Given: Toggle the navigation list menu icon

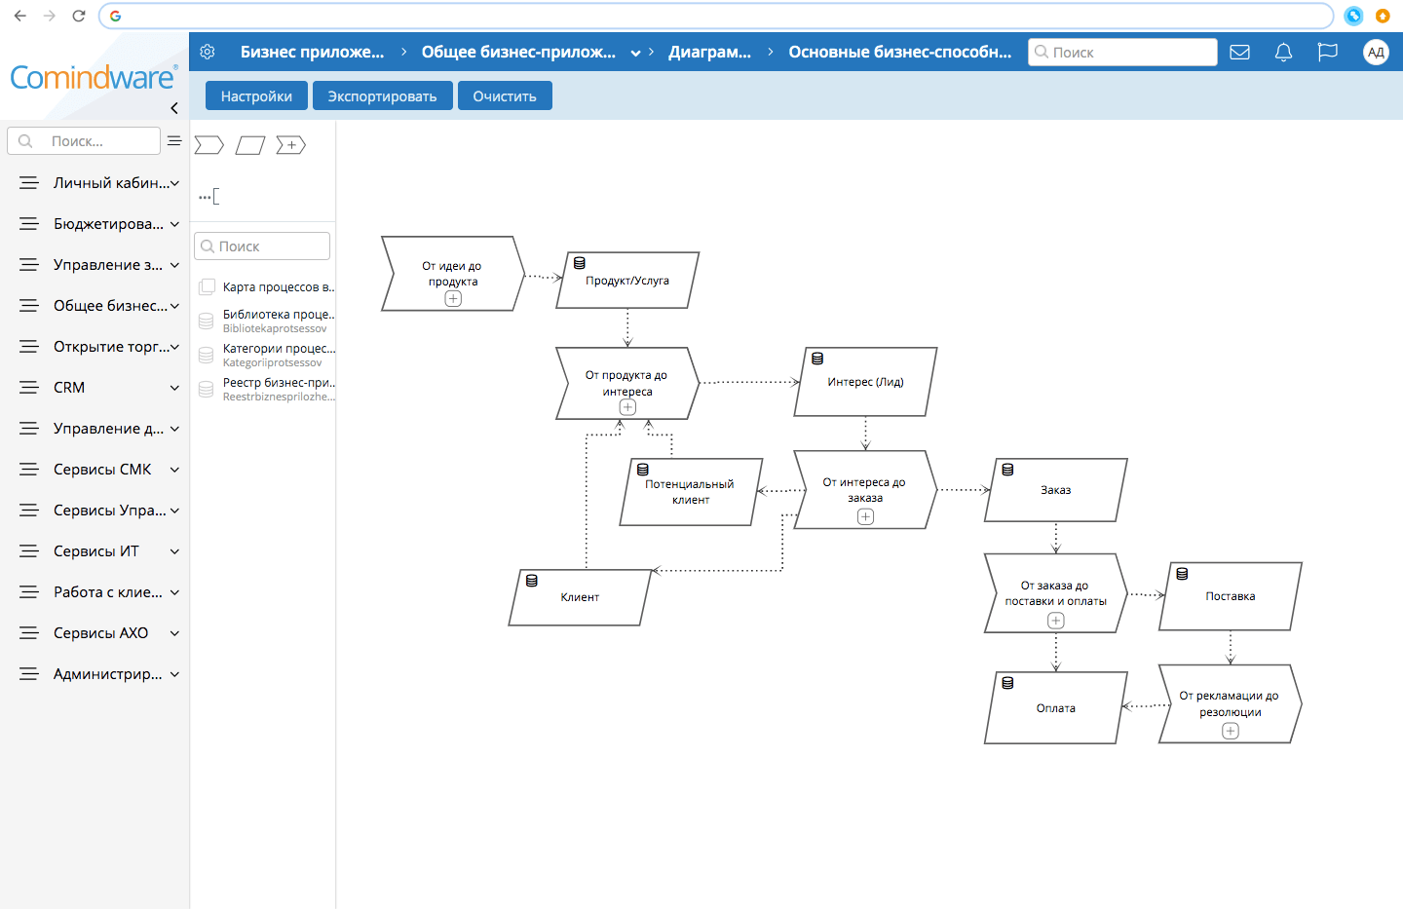Looking at the screenshot, I should tap(174, 141).
